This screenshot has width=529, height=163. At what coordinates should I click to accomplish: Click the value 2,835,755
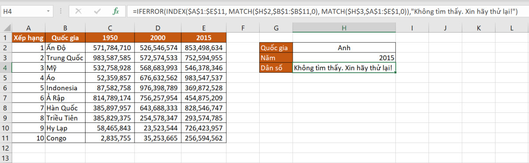point(110,138)
